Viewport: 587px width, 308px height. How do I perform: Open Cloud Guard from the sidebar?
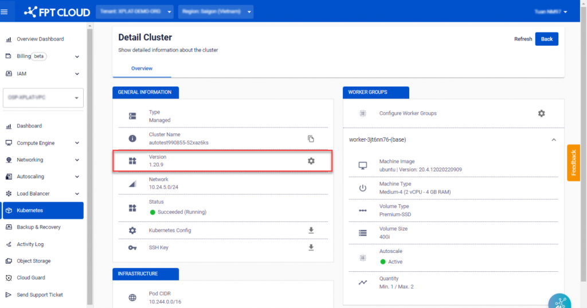[x=31, y=278]
